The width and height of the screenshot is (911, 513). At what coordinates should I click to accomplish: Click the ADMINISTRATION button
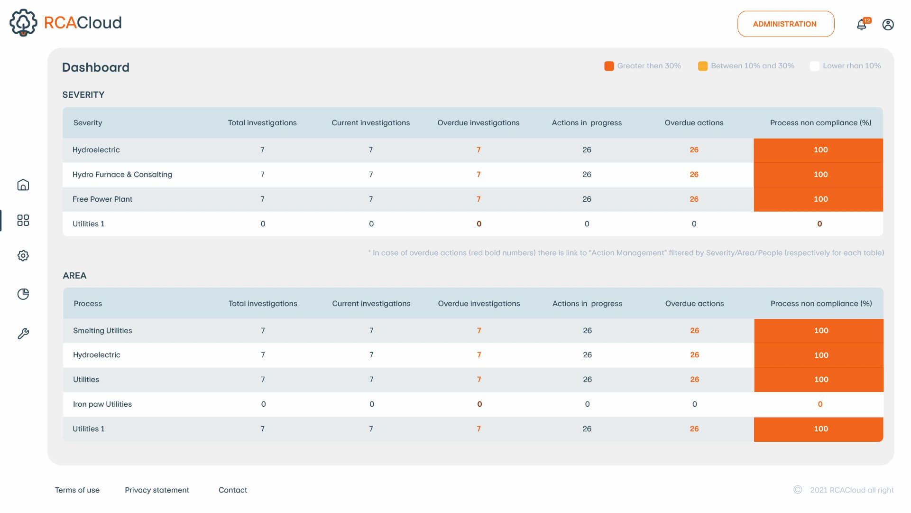785,24
